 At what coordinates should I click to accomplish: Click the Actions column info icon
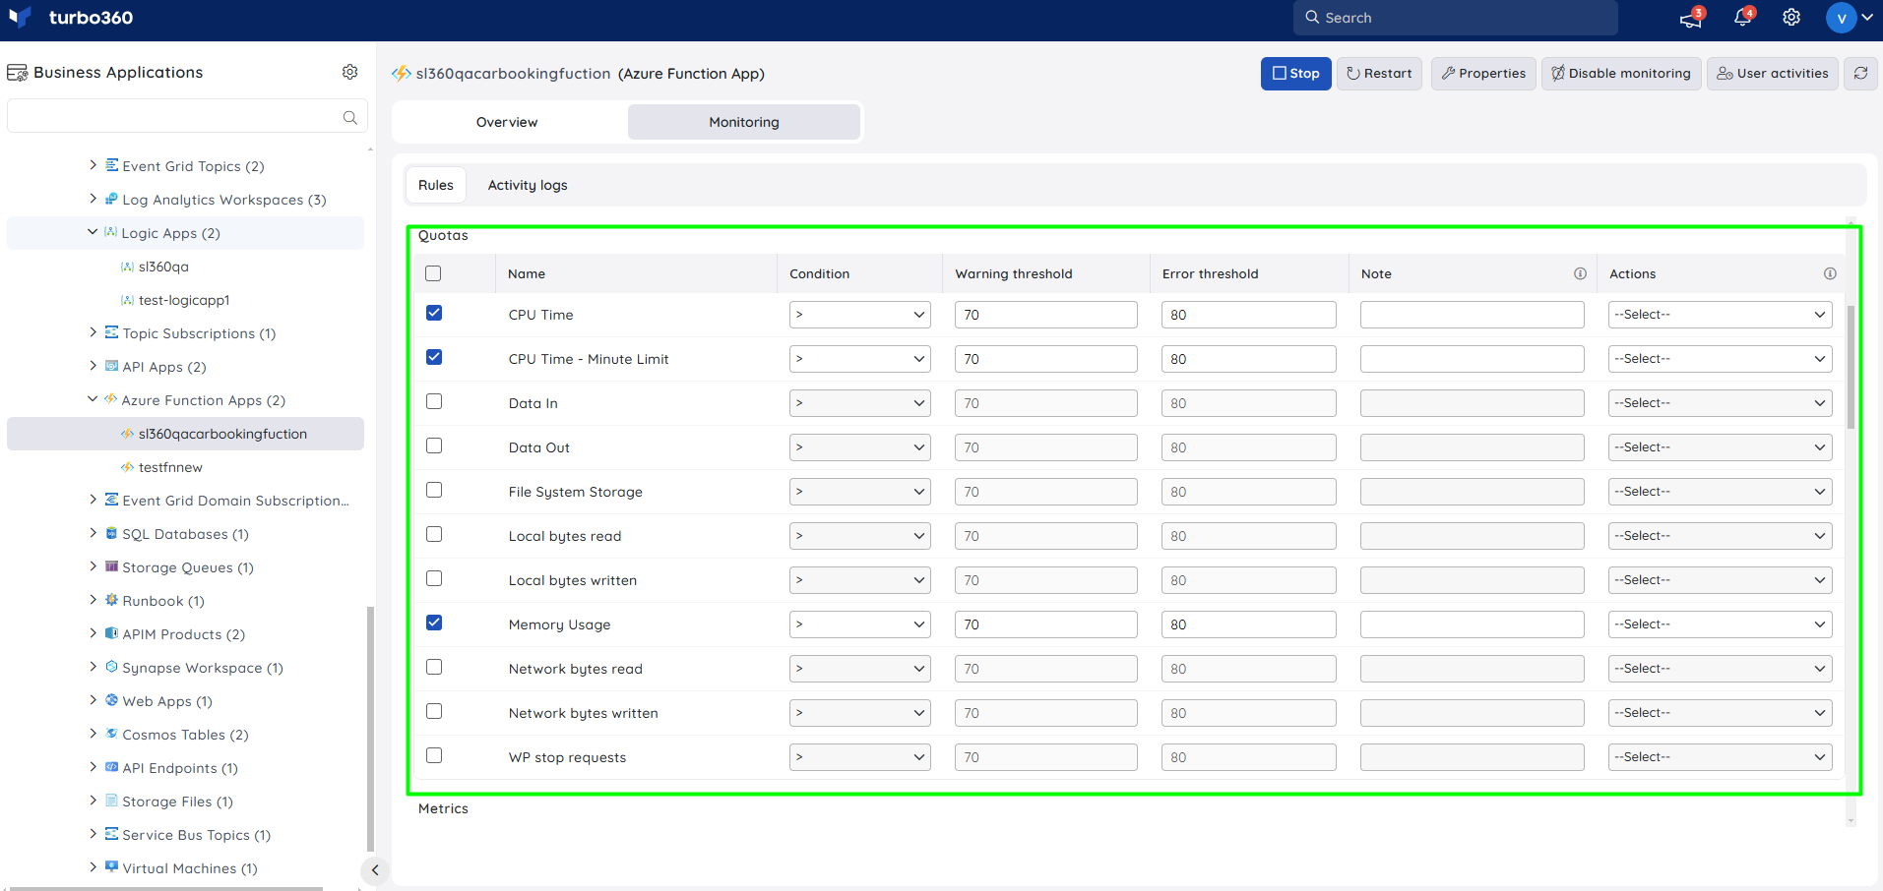1830,273
